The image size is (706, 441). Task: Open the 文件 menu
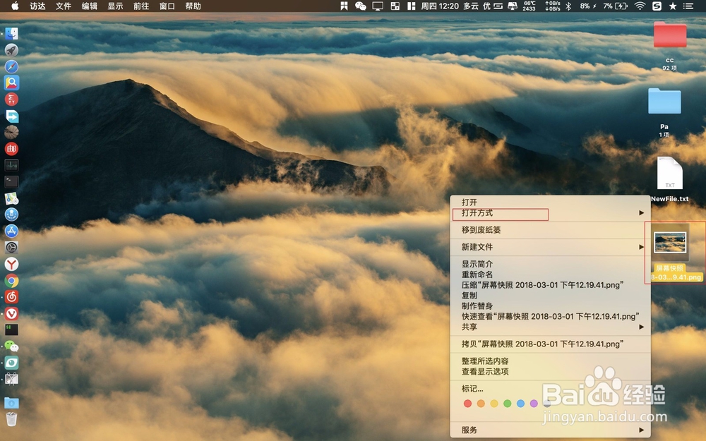coord(64,6)
